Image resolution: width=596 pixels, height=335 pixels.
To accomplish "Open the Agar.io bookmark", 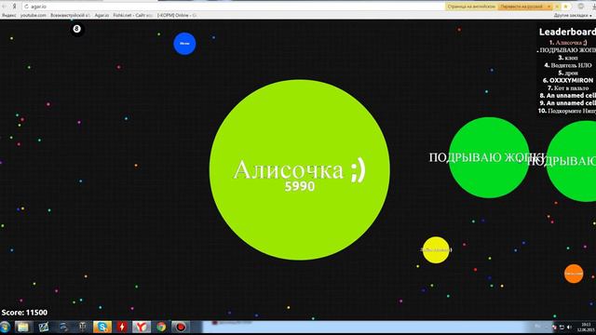I will [102, 15].
